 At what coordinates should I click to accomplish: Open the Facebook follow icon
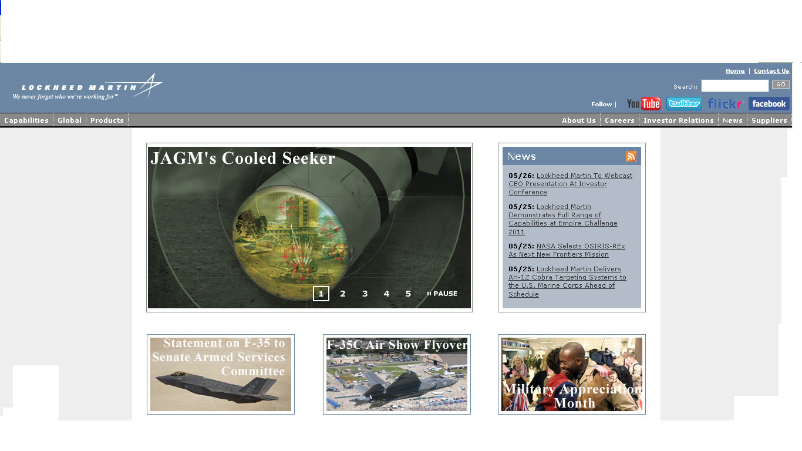point(769,104)
